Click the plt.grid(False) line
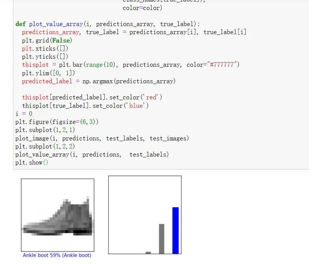Screen dimensions: 309x264 [47, 40]
